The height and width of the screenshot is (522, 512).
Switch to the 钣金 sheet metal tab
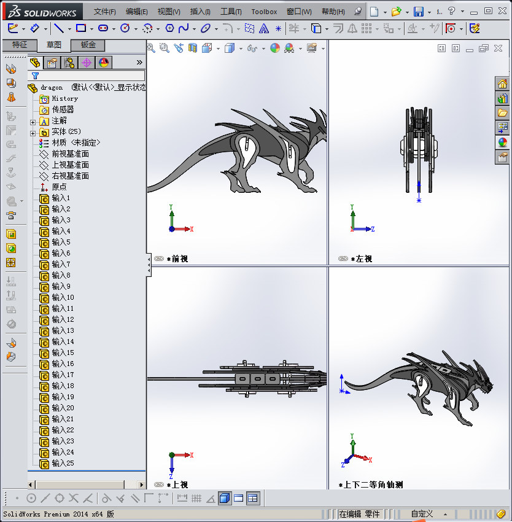coord(87,45)
